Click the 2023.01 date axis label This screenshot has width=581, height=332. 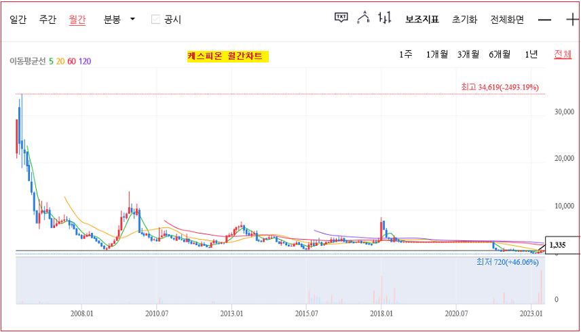tap(531, 314)
